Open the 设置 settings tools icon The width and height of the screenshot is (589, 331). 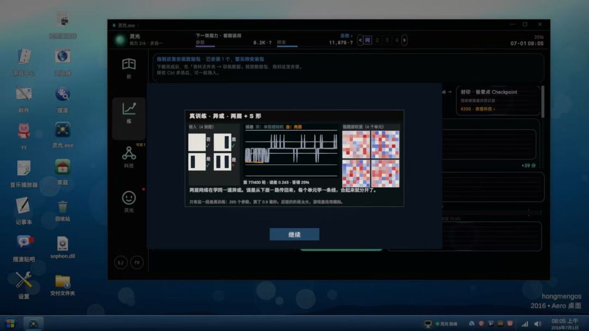[x=23, y=285]
